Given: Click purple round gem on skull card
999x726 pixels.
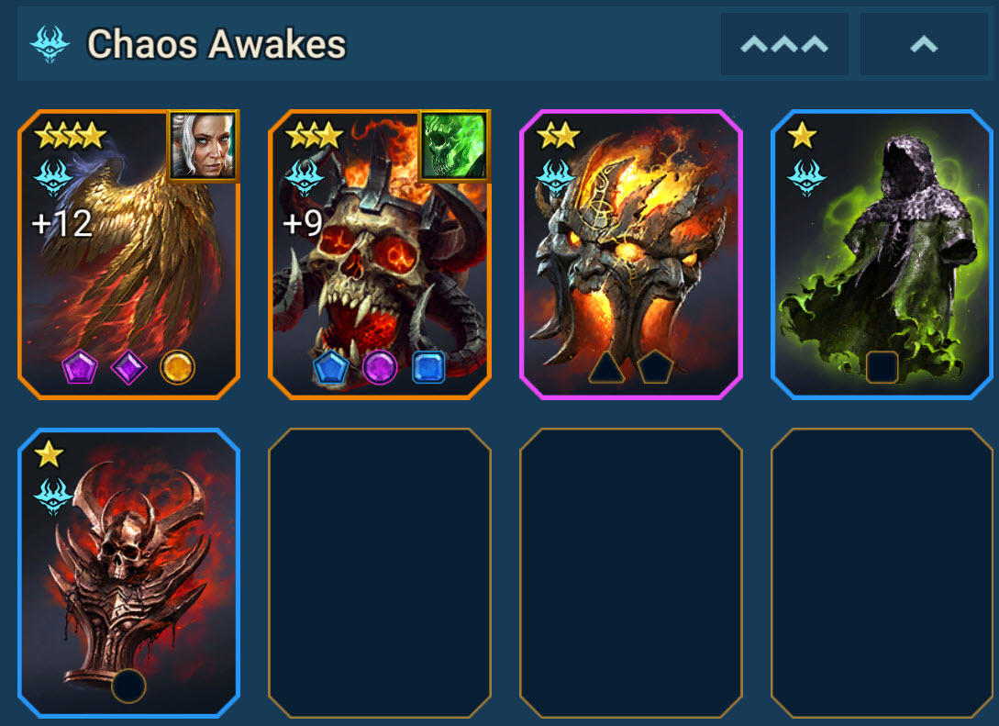Looking at the screenshot, I should (380, 368).
